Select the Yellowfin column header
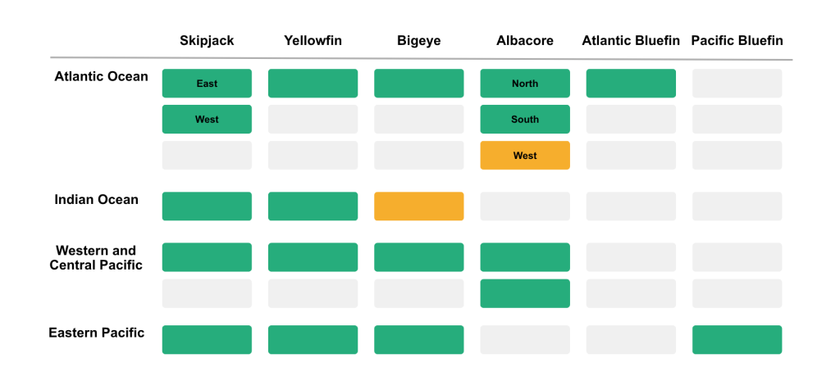 313,41
